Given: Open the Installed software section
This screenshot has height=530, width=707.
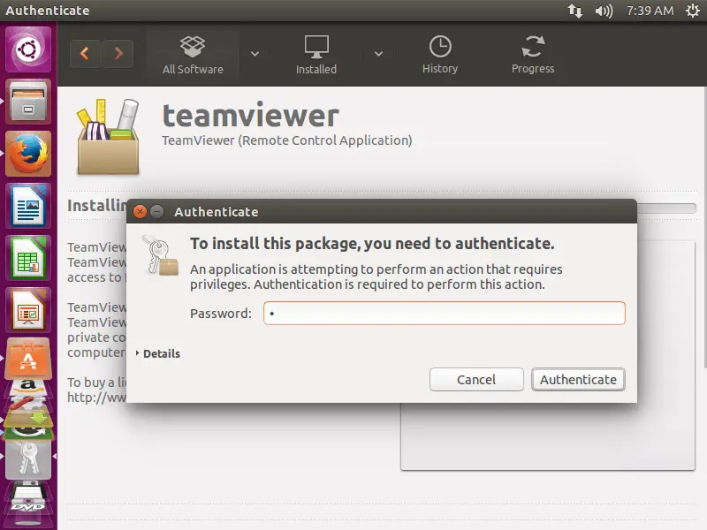Looking at the screenshot, I should click(315, 55).
